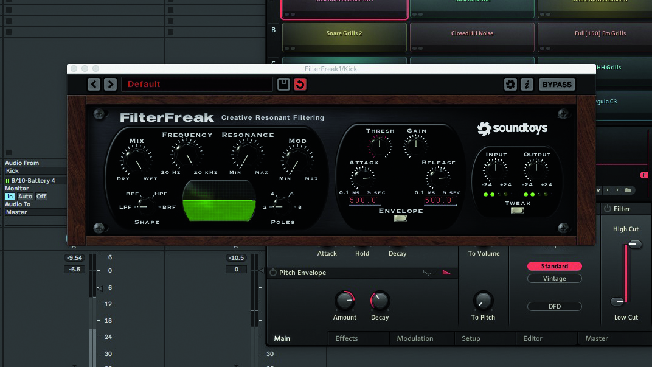Click the Attack knob

coord(362,178)
